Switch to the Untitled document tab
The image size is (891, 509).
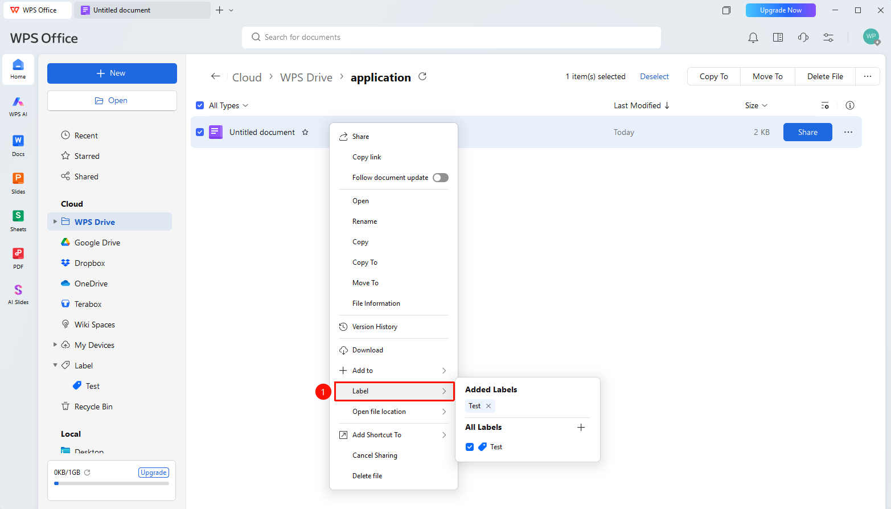pos(142,10)
